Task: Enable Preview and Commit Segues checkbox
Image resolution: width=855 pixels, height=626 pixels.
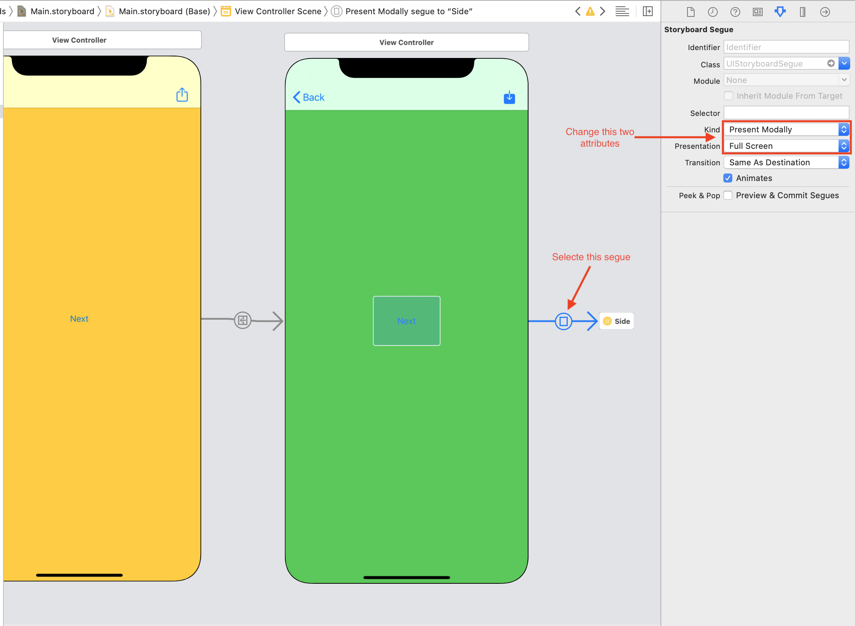Action: [x=729, y=194]
